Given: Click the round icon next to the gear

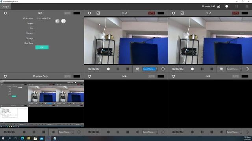Looking at the screenshot, I should (x=63, y=21).
